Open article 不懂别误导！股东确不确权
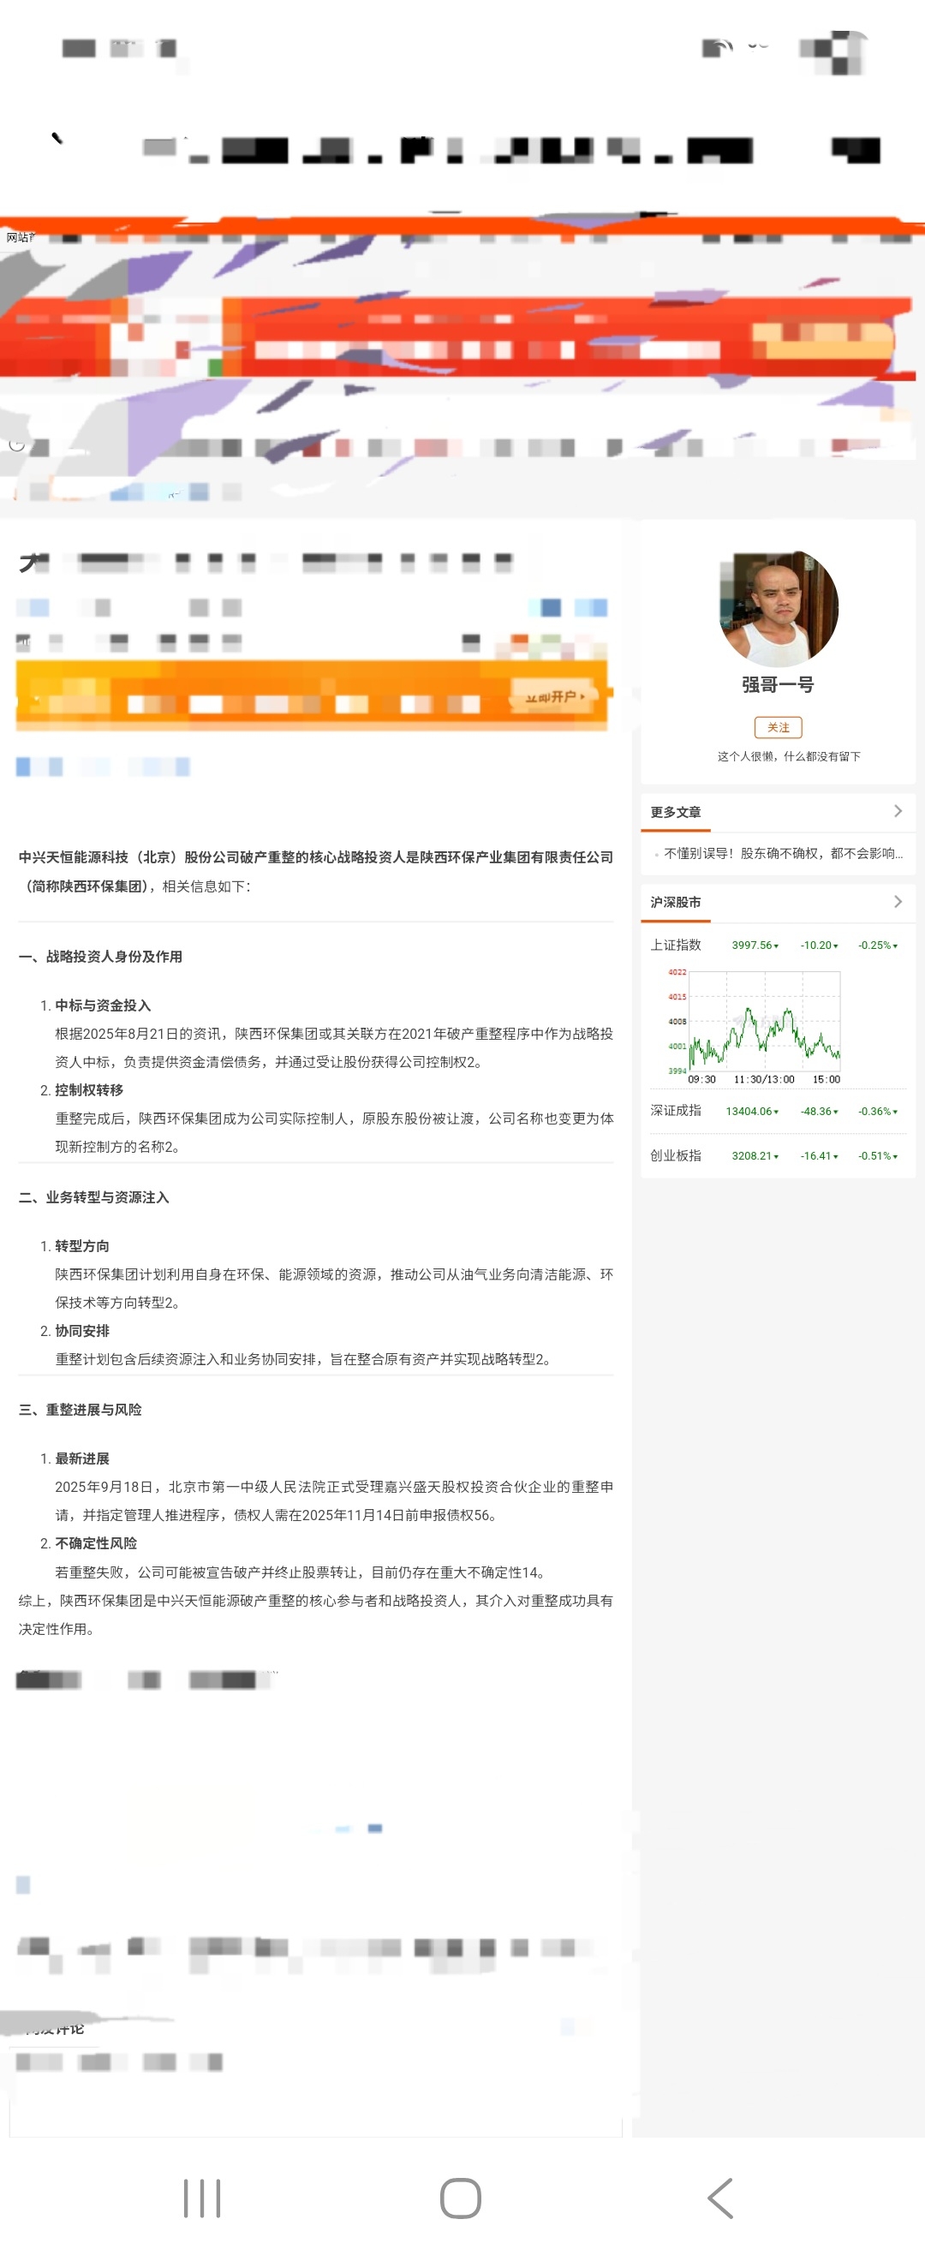 pos(783,853)
